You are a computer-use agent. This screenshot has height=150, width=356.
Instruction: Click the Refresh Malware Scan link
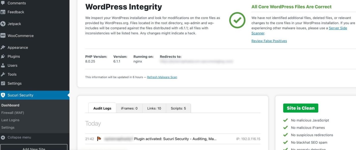pos(162,77)
